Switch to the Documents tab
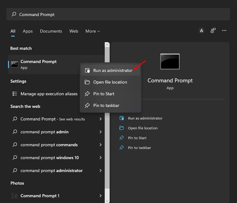Viewport: 237px width, 203px height. pyautogui.click(x=51, y=31)
